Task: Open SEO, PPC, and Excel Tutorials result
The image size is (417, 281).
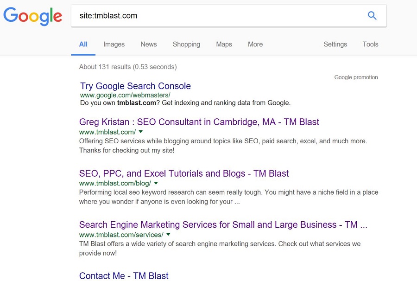Action: pyautogui.click(x=184, y=173)
